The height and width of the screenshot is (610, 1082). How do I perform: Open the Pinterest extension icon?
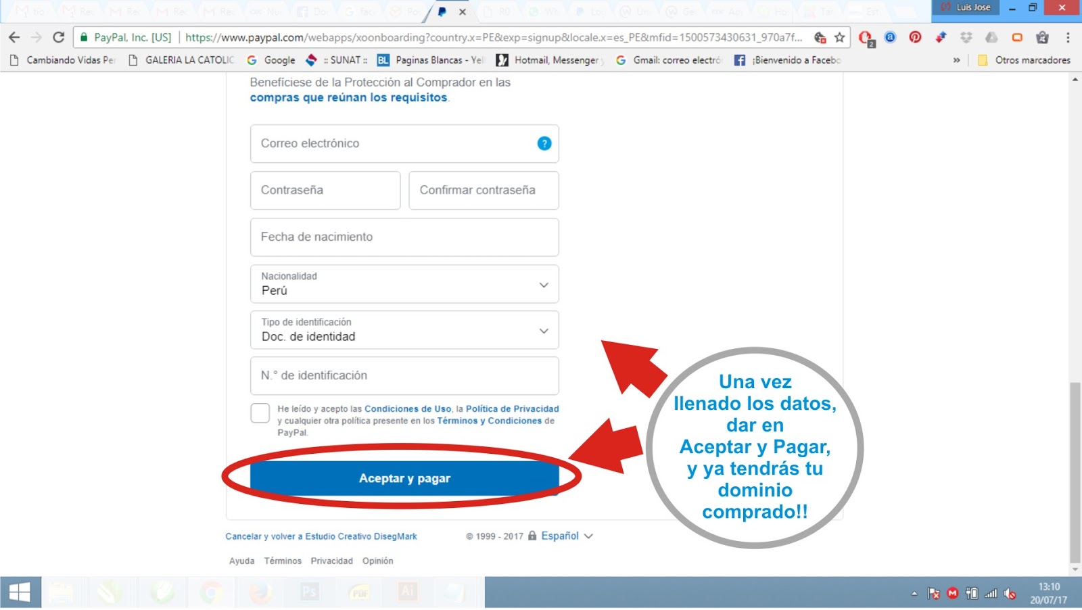(914, 38)
